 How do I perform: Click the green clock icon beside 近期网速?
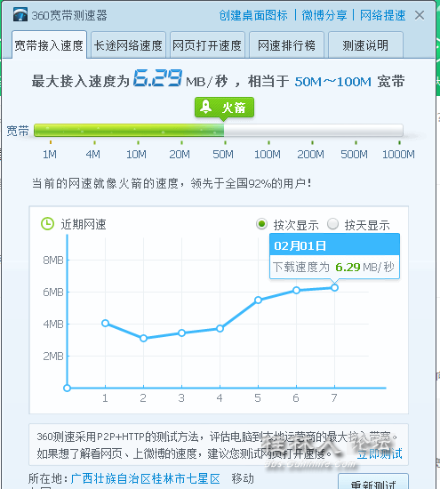(47, 224)
